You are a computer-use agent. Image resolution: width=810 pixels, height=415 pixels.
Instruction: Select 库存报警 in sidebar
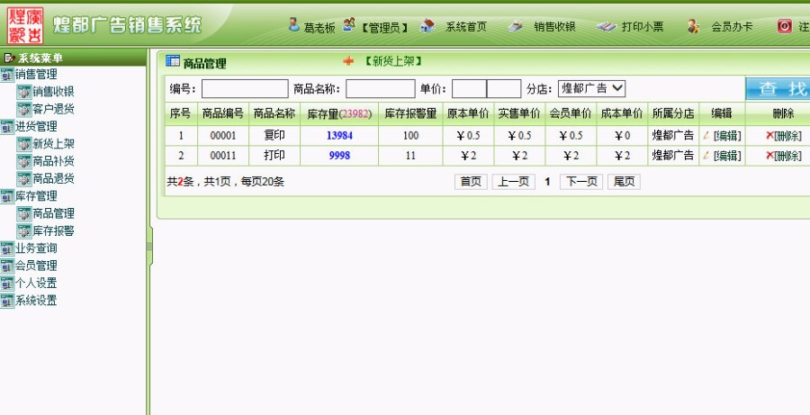tap(53, 231)
